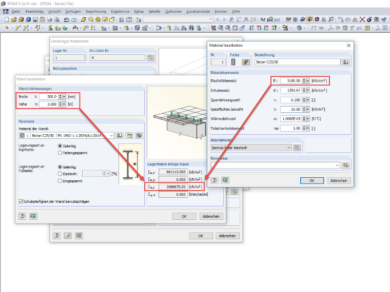Open a file with the folder icon
This screenshot has height=292, width=390.
(14, 19)
